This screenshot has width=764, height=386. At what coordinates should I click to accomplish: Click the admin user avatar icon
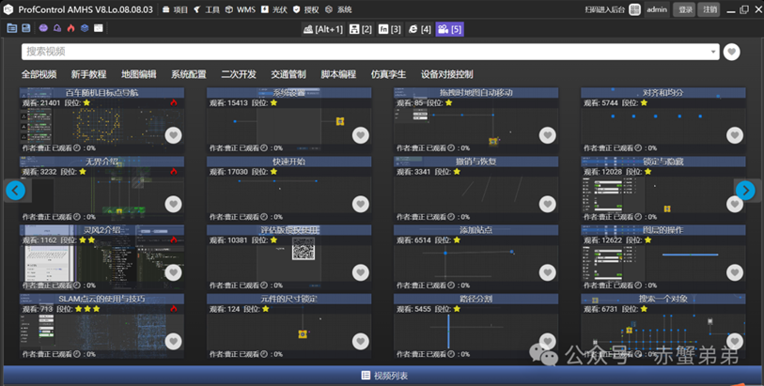pos(635,9)
